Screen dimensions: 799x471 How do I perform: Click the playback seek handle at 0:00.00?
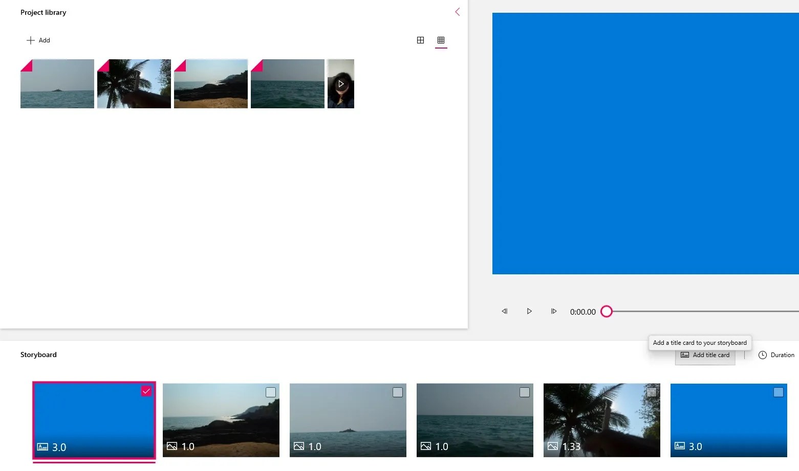607,311
